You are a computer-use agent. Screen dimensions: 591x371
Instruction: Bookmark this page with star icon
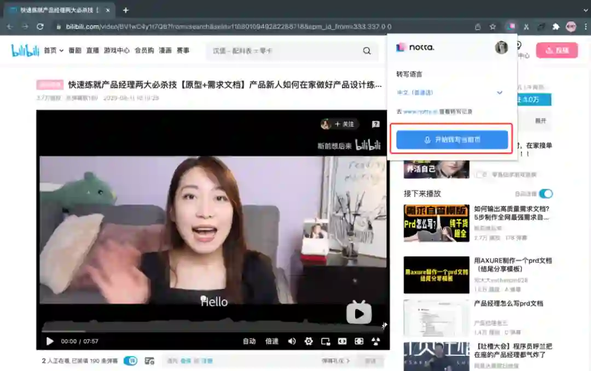[x=493, y=26]
